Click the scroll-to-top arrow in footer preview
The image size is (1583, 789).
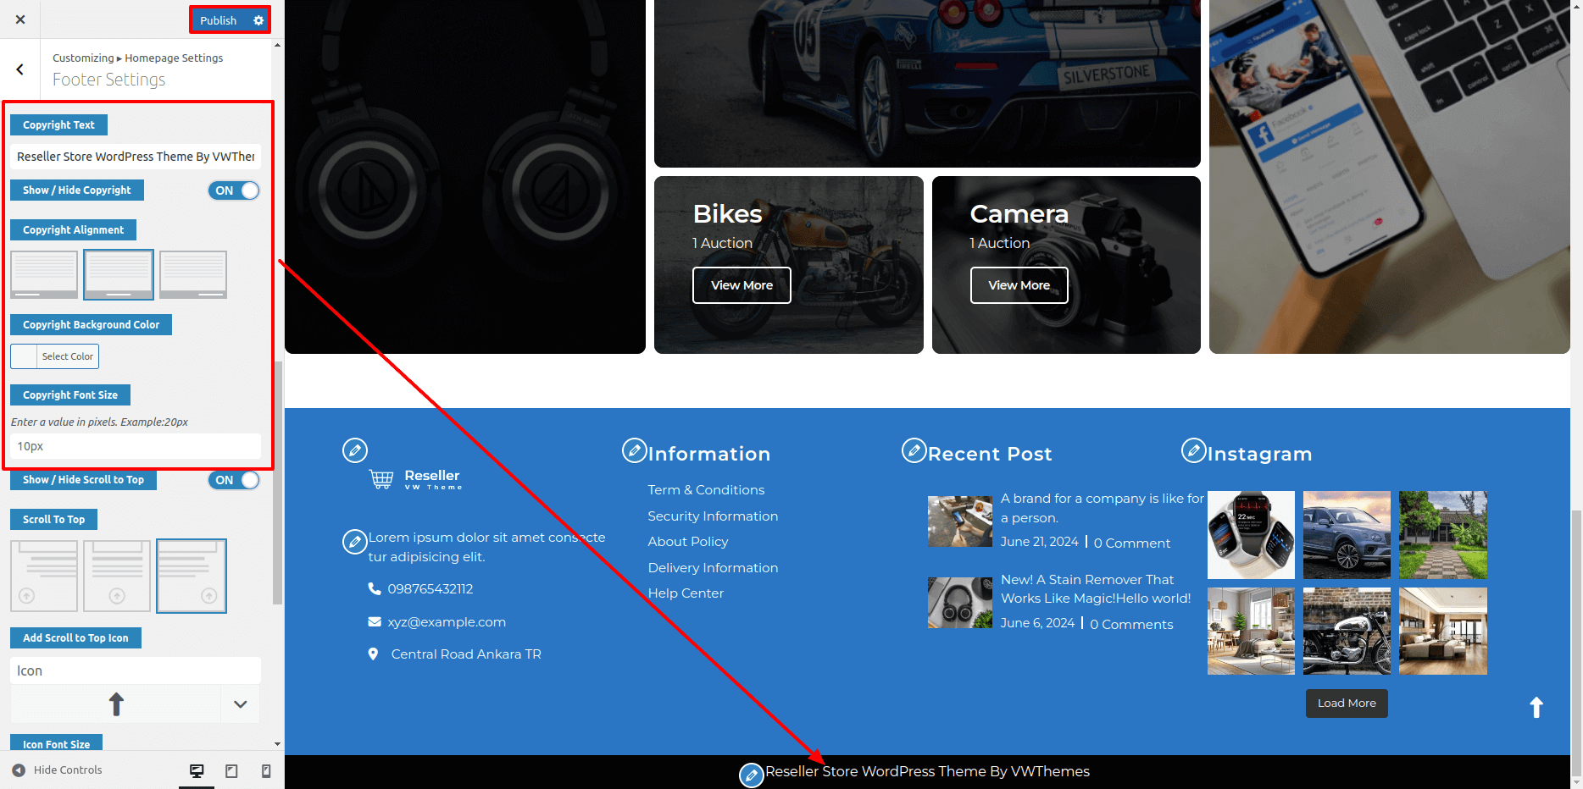point(1536,707)
